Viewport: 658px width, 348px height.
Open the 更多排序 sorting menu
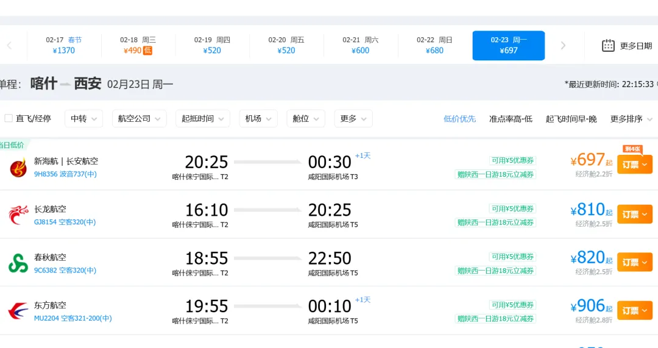[x=631, y=119]
